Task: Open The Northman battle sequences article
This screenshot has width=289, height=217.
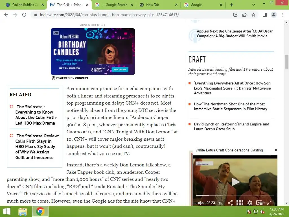Action: coord(230,107)
